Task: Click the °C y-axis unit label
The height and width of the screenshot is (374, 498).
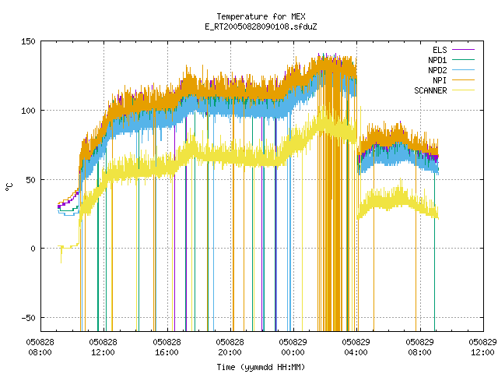Action: pos(9,187)
